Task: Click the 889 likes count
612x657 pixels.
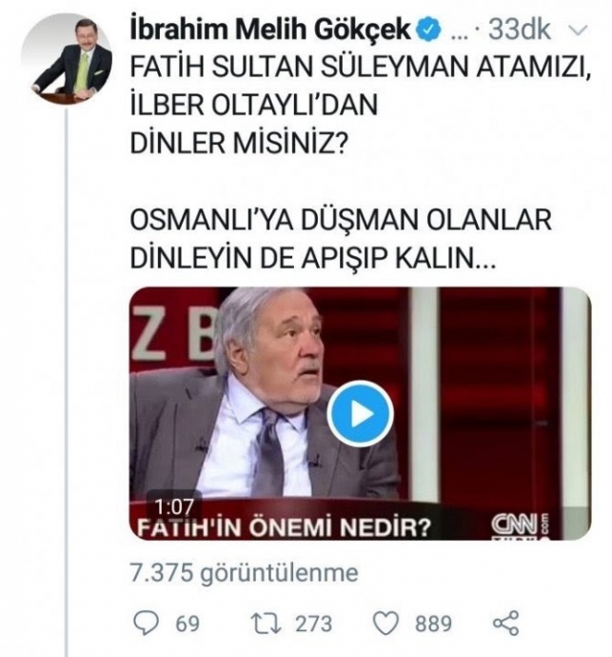Action: coord(433,624)
